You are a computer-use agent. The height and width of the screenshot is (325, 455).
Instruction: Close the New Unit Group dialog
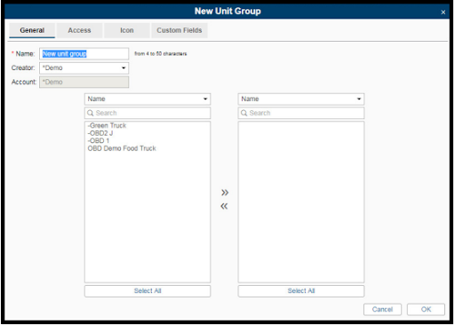tap(443, 12)
